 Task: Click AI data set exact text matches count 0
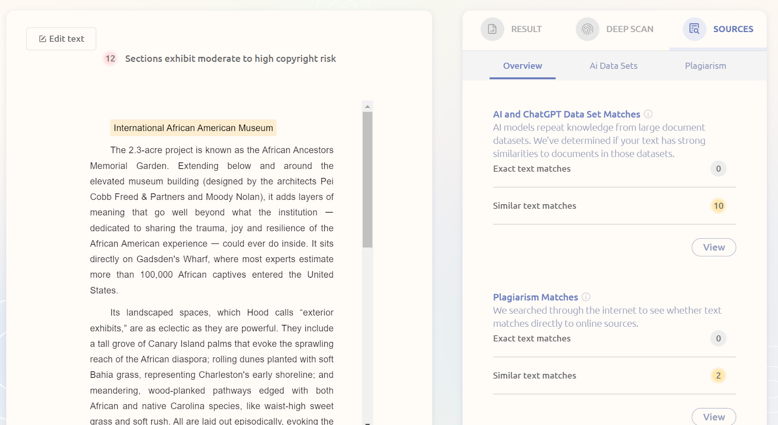[x=718, y=169]
